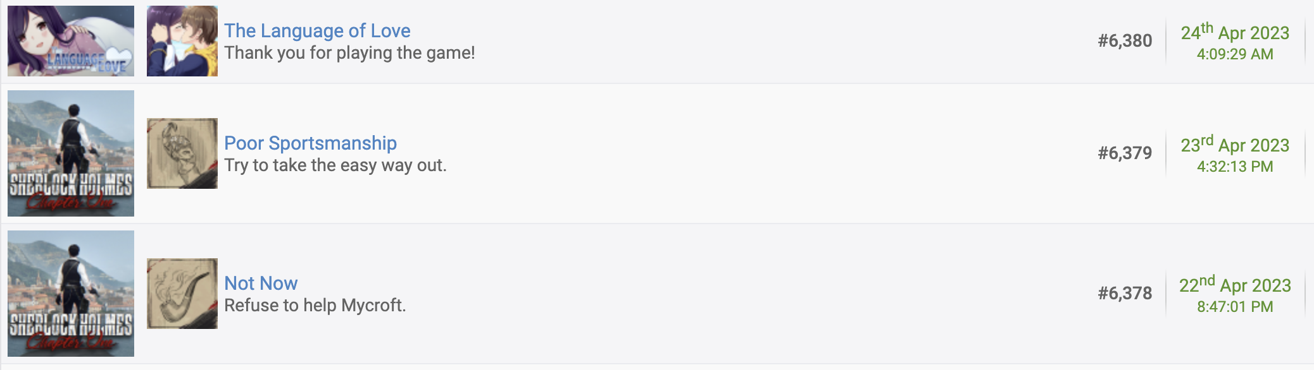Select achievement number #6,379
This screenshot has width=1314, height=370.
point(1125,153)
